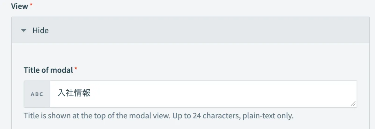The image size is (375, 129).
Task: Click the "Up to 24 characters" hint phrase
Action: [201, 116]
